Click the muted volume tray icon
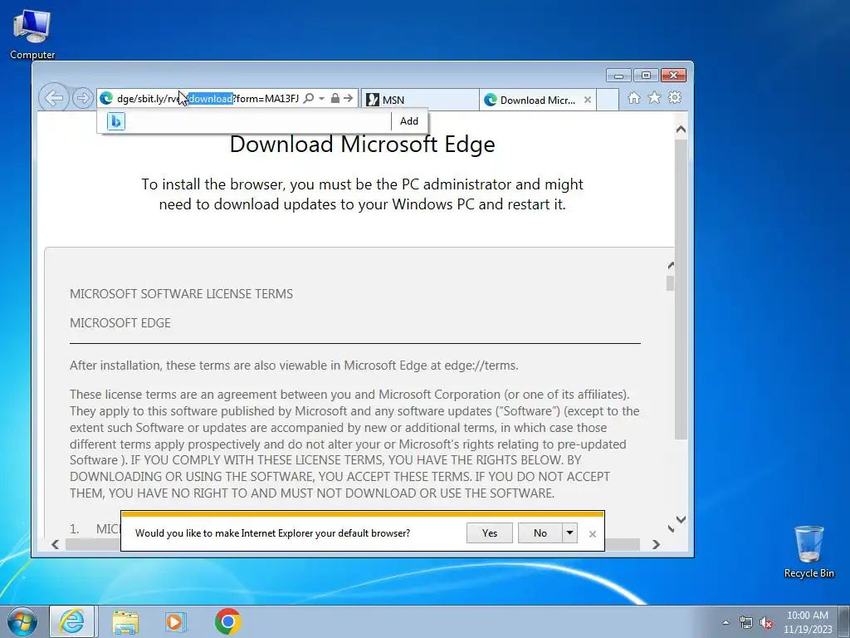850x638 pixels. (766, 623)
